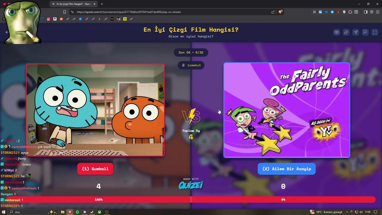This screenshot has width=382, height=215.
Task: Click the Son 64 round indicator
Action: pos(191,53)
